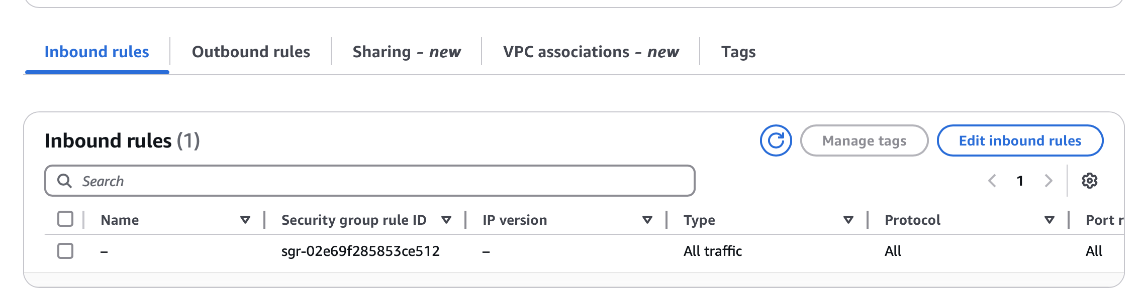Sort by IP version column arrow
The width and height of the screenshot is (1142, 291).
tap(647, 220)
